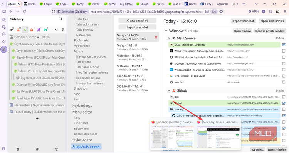289x153 pixels.
Task: Click the [Sidebery] Issues window preview thumbnail
Action: point(218,137)
